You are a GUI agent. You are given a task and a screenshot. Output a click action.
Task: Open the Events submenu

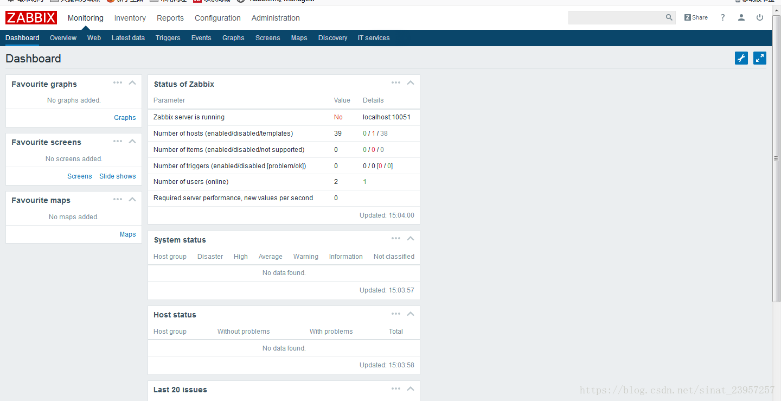pos(201,38)
